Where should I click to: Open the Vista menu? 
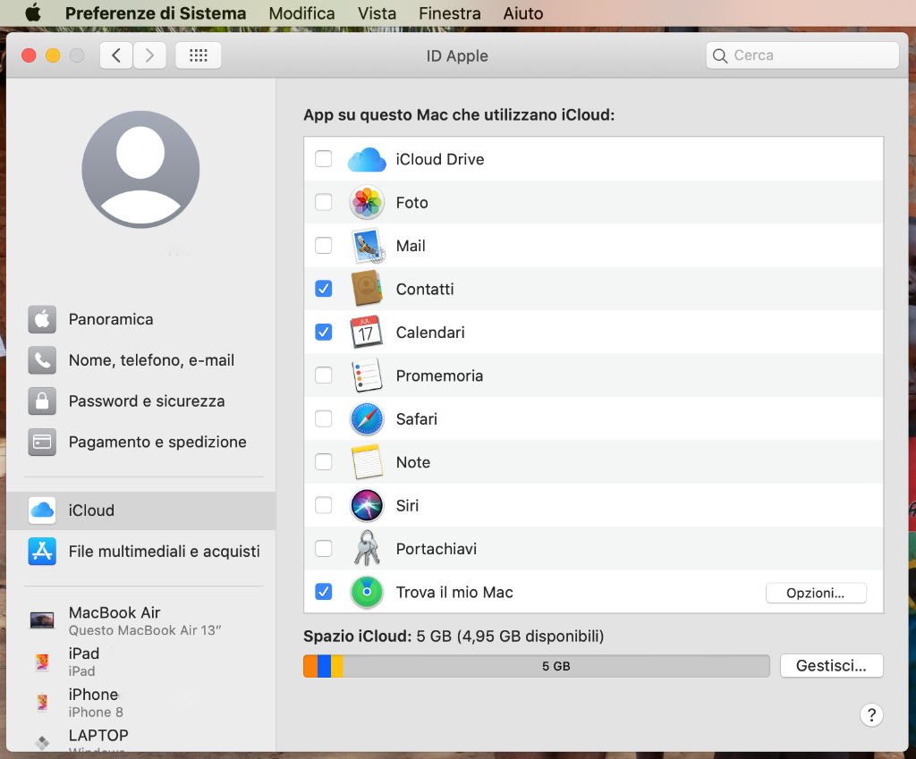click(377, 13)
